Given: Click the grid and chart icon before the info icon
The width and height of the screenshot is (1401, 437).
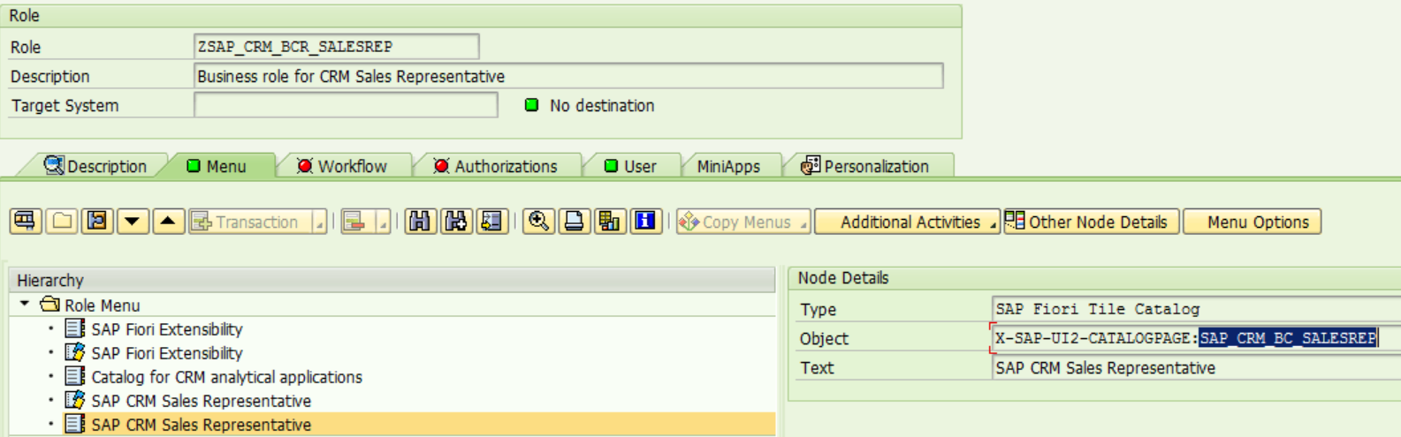Looking at the screenshot, I should point(609,222).
